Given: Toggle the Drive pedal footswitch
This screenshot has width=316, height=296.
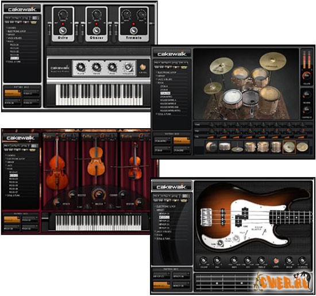Looking at the screenshot, I should (63, 30).
